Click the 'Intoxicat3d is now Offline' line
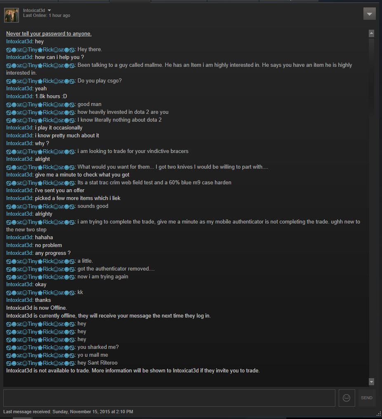 [x=37, y=308]
